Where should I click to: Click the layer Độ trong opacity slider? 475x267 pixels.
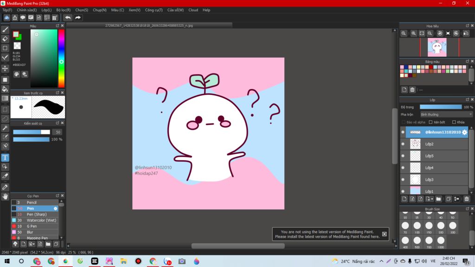click(441, 107)
